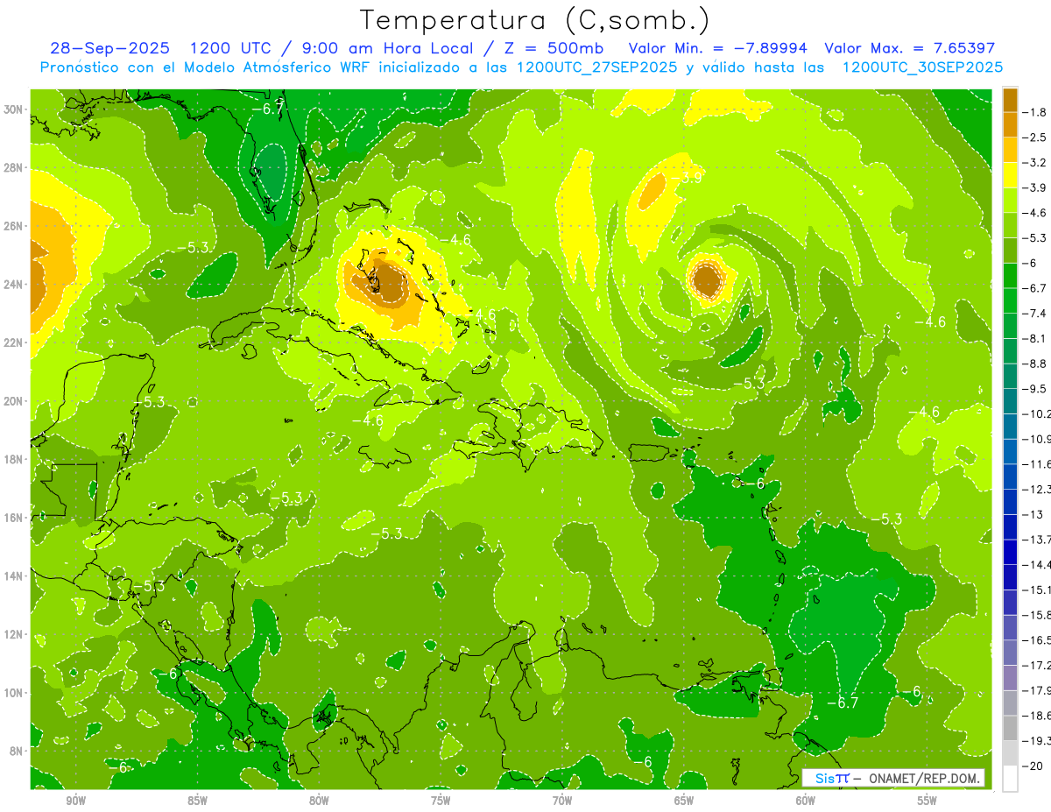Screen dimensions: 1051x812
Task: Click the 10N latitude axis label
Action: [15, 692]
